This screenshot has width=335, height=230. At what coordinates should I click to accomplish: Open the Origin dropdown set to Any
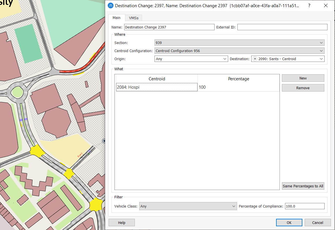tap(191, 59)
